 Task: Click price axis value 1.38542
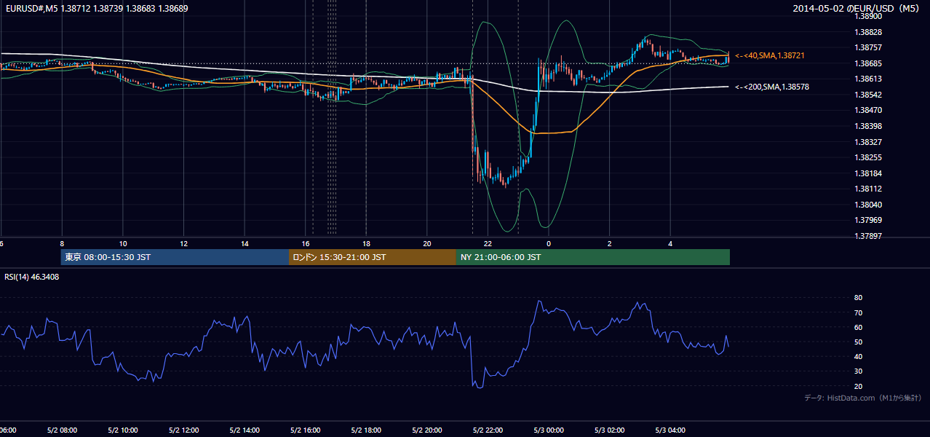pos(867,95)
